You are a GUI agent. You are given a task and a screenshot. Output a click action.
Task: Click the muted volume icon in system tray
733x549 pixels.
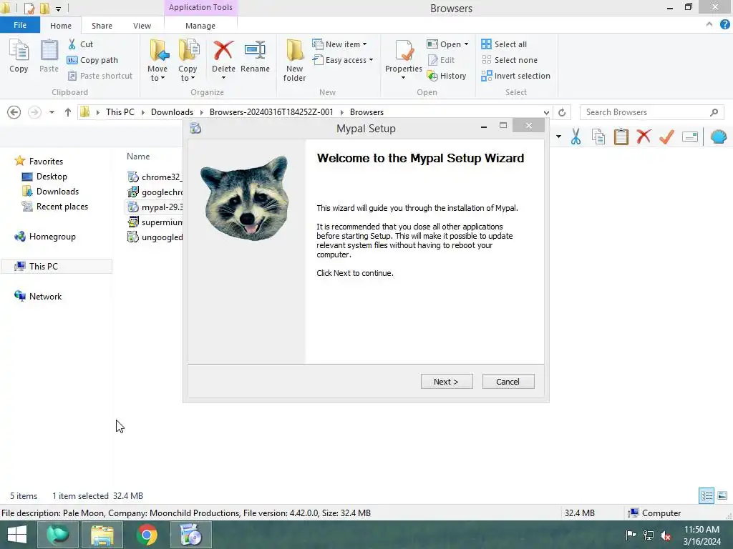(x=666, y=535)
